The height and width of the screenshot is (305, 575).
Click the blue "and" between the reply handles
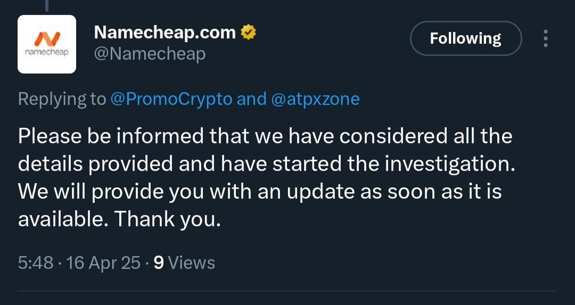coord(251,99)
